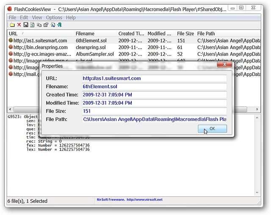
Task: Click the right arrow of horizontal scrollbar
Action: point(257,109)
